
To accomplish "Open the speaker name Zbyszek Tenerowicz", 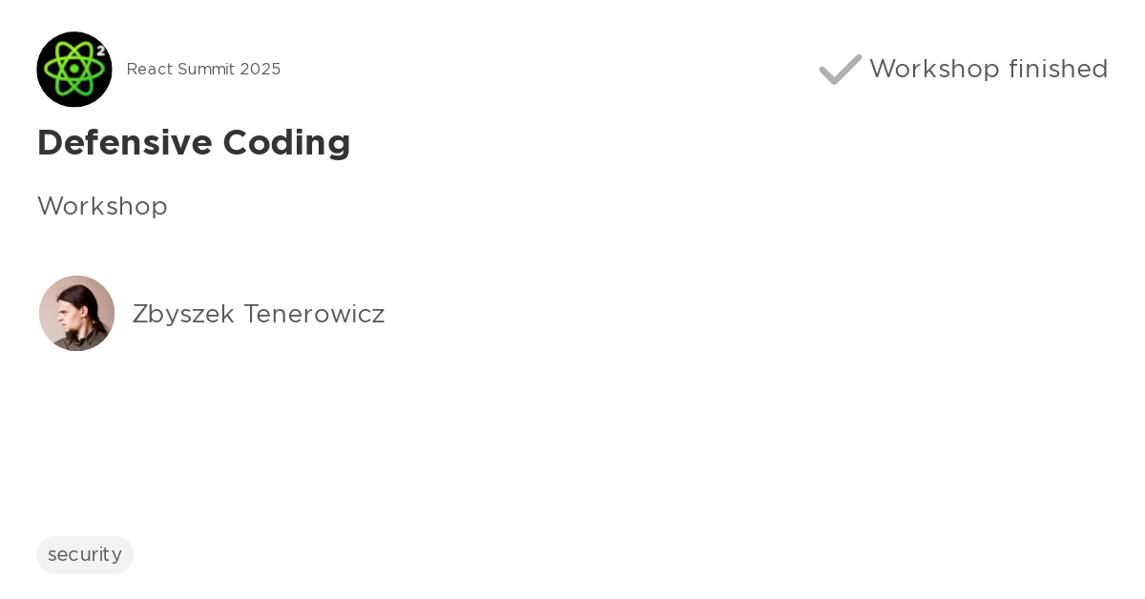I will [259, 314].
